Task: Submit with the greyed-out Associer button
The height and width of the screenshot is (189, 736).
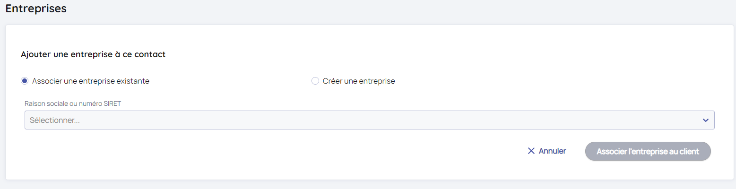Action: tap(648, 151)
